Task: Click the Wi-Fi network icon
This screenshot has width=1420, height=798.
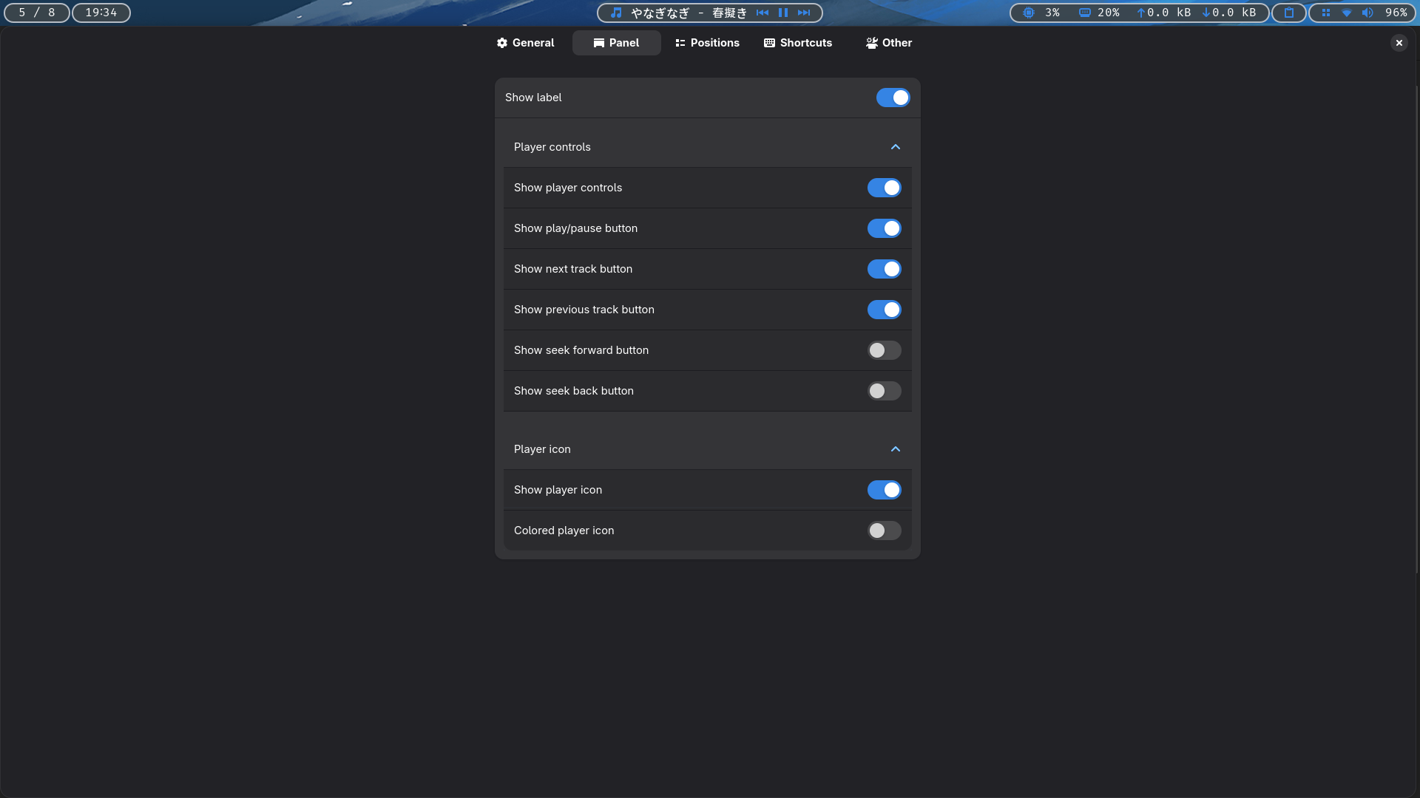Action: point(1347,13)
